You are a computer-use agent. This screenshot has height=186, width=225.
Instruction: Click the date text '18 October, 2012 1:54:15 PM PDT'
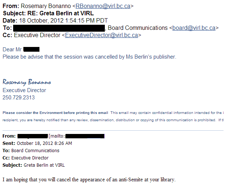tap(63, 21)
